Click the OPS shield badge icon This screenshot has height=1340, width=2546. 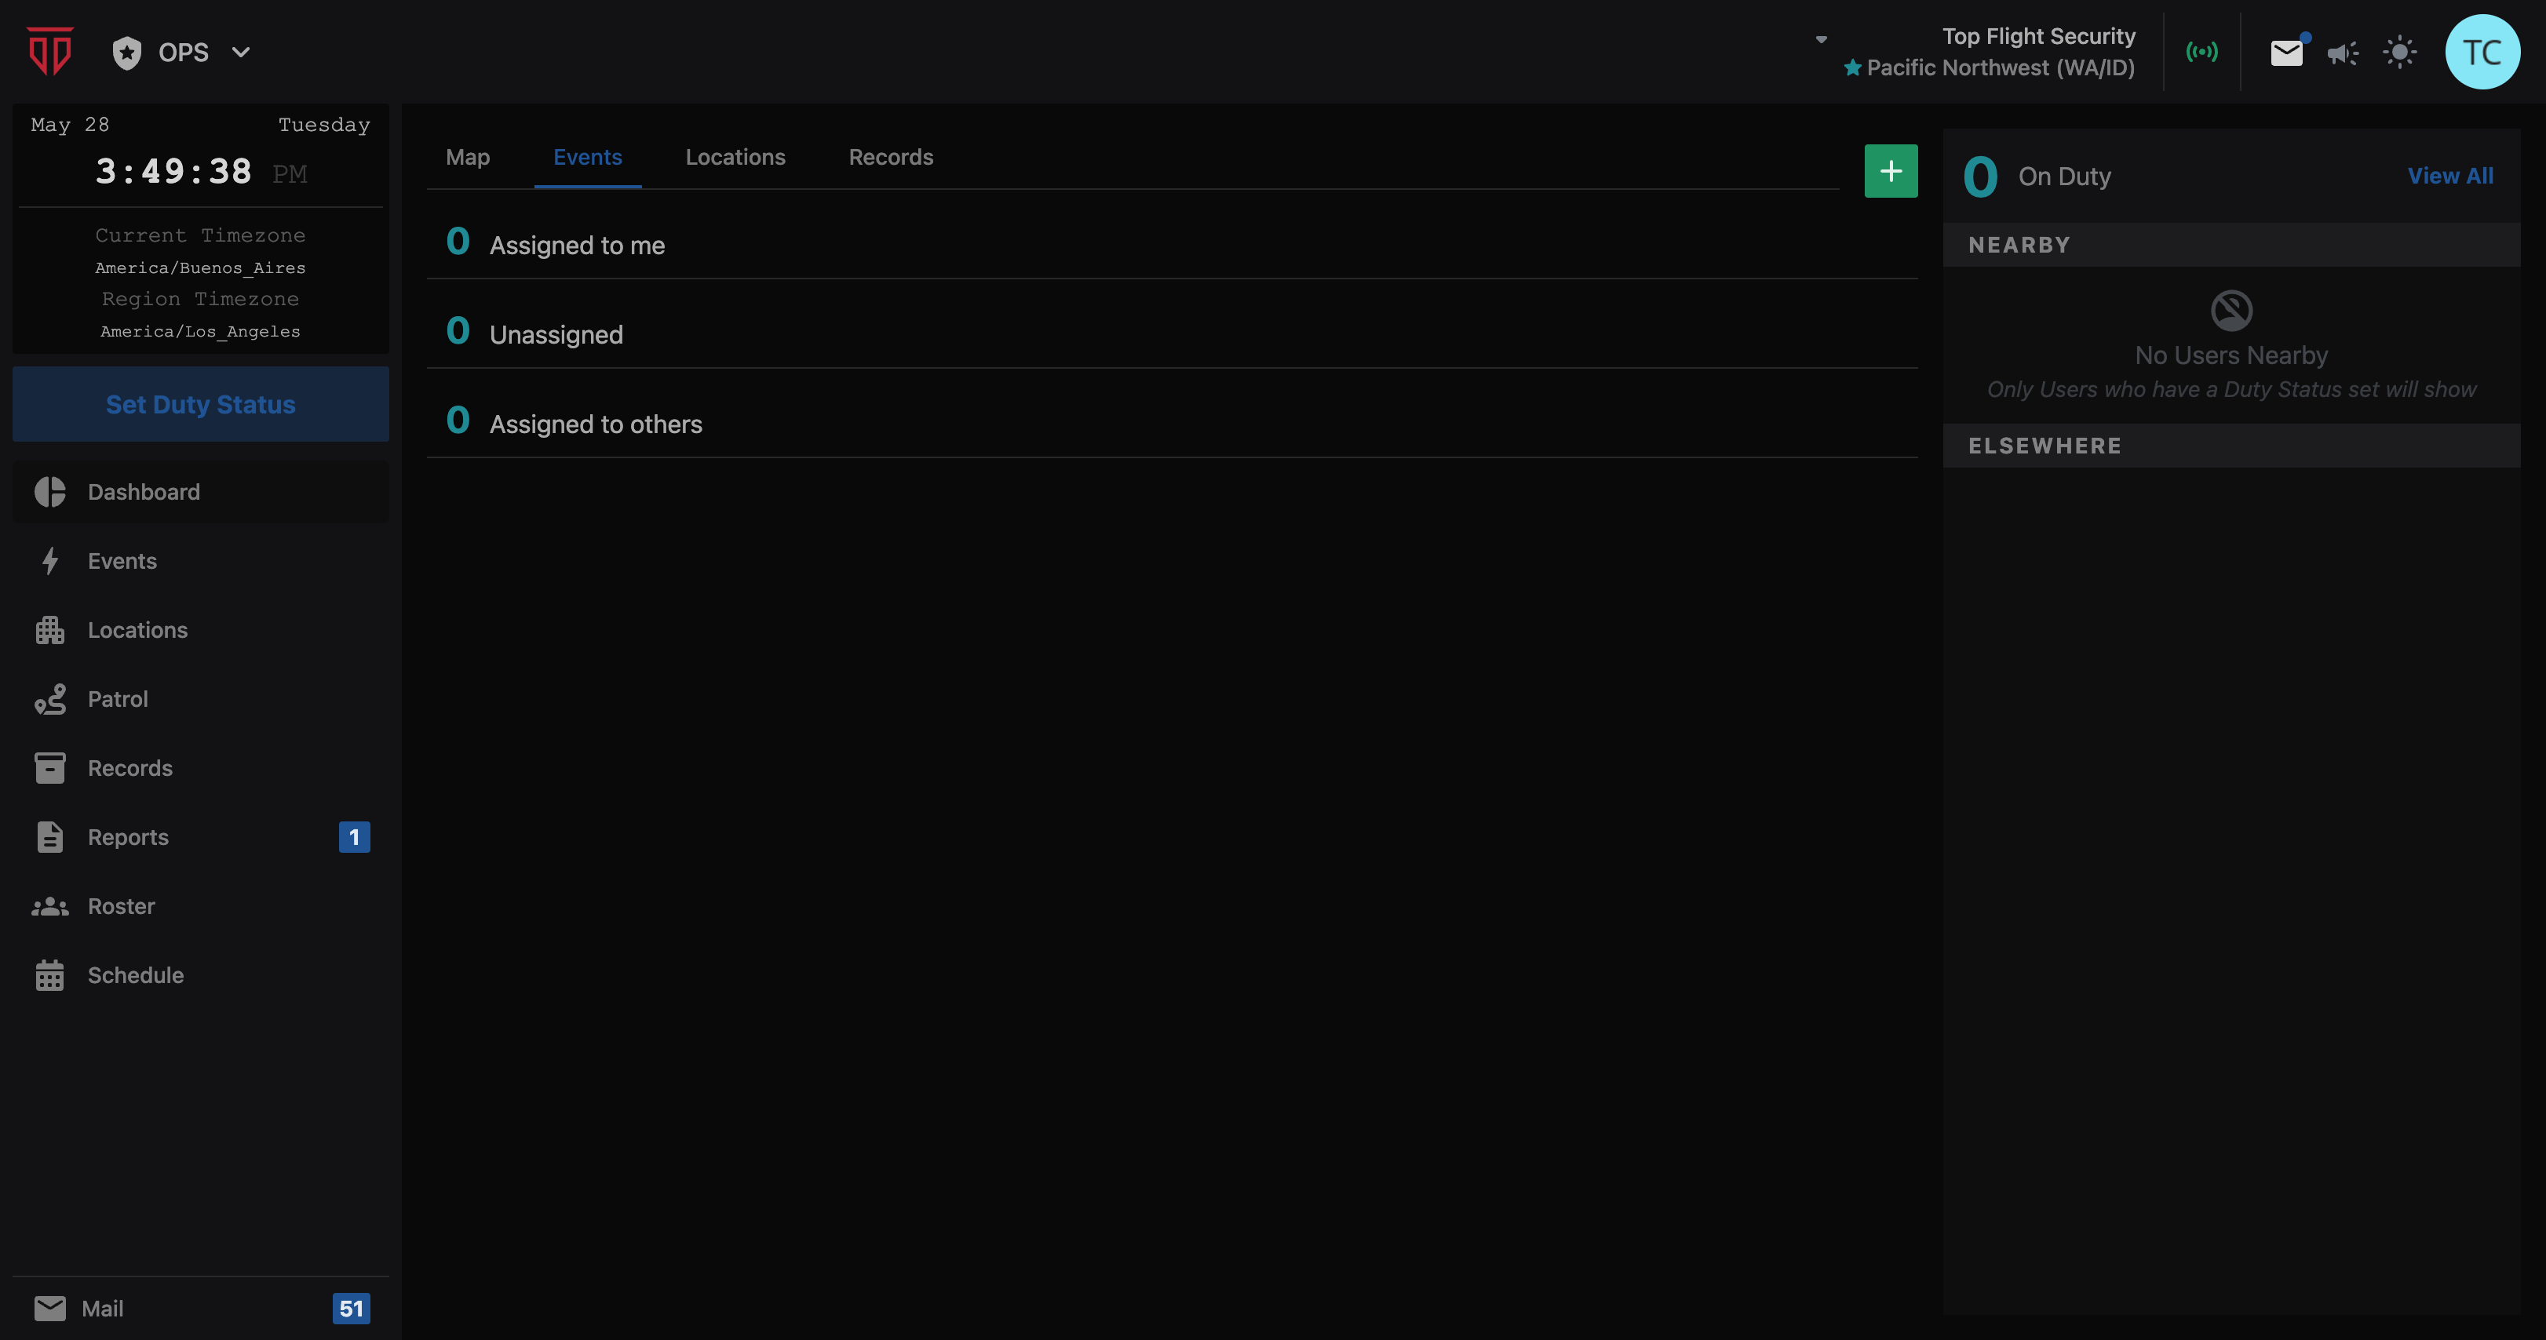(x=126, y=51)
